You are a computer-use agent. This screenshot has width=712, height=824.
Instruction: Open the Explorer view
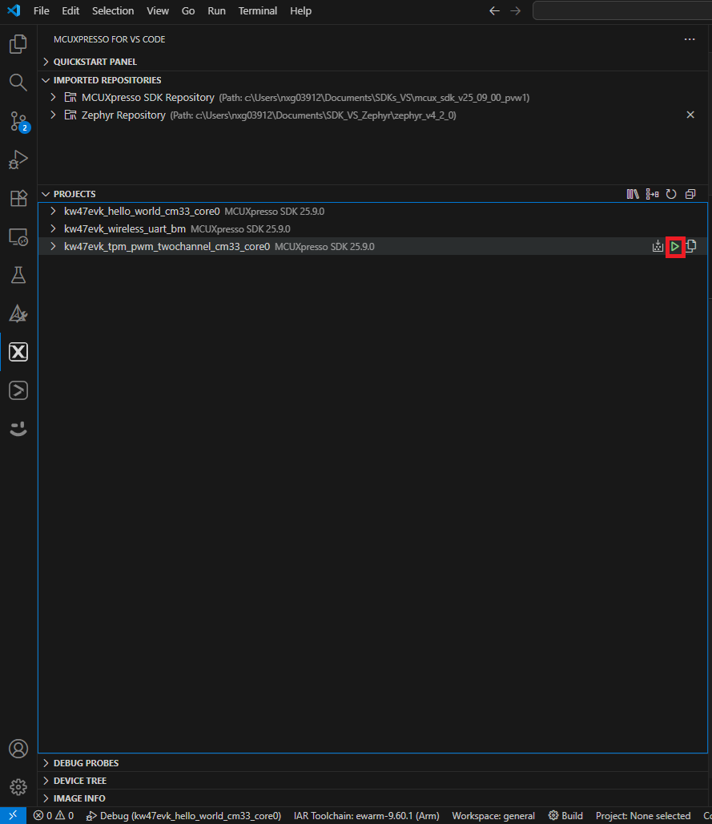pyautogui.click(x=18, y=44)
